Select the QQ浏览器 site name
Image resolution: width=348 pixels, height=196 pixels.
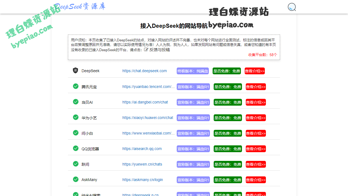90,149
